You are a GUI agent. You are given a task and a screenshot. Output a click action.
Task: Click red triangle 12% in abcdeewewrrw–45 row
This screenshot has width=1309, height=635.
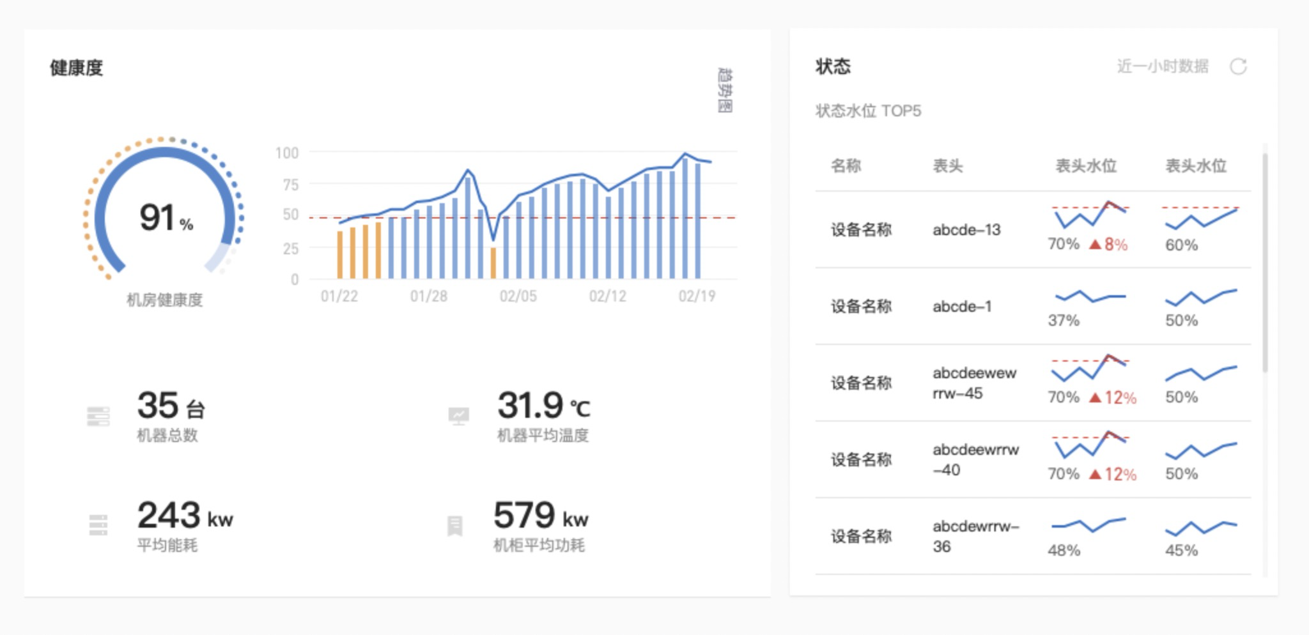pos(1095,397)
